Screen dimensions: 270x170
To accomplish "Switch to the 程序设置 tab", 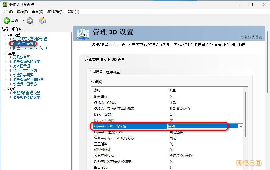I will tap(113, 72).
